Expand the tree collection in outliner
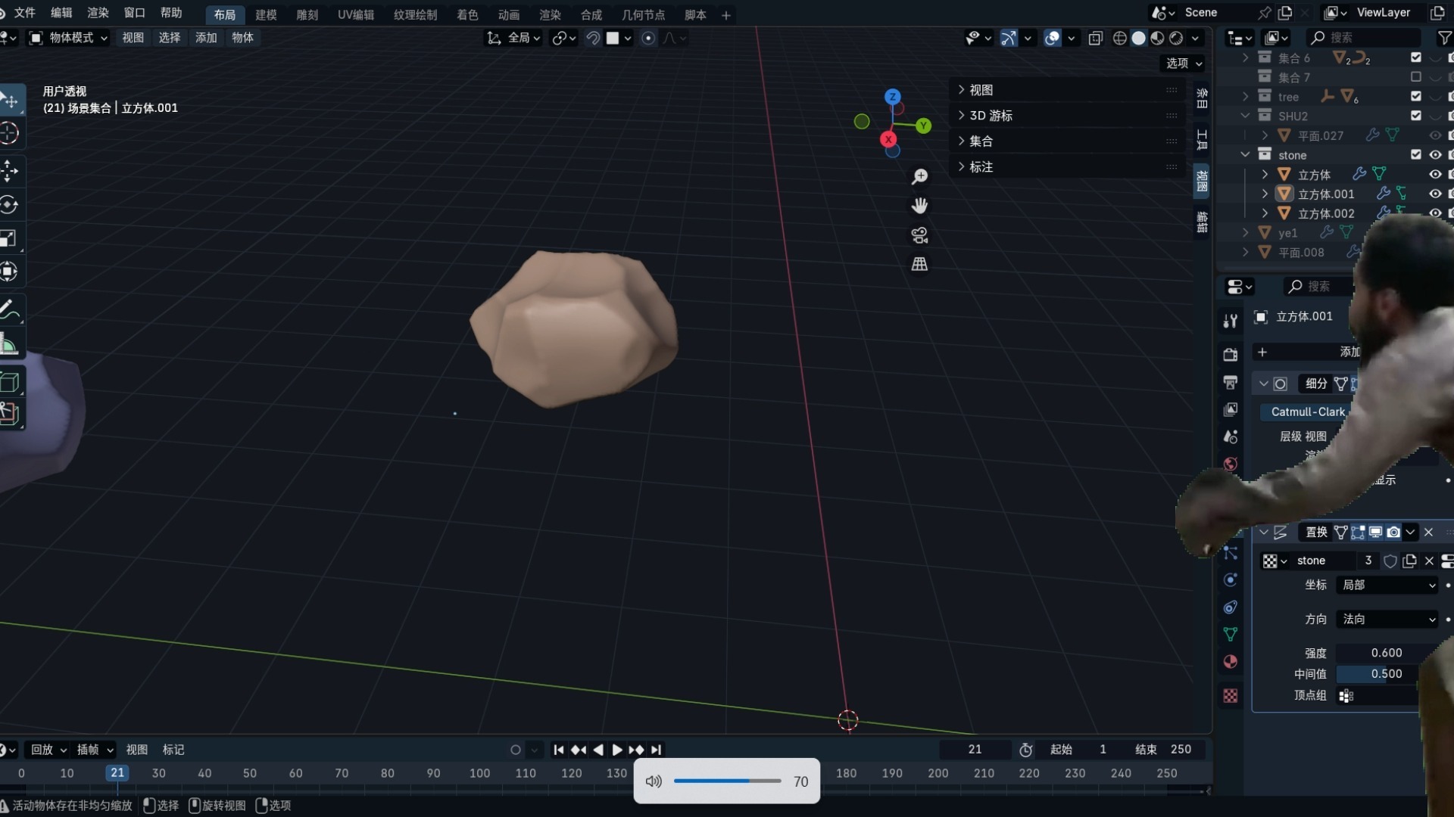The height and width of the screenshot is (817, 1454). click(1245, 96)
